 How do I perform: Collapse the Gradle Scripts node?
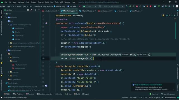click(4, 83)
